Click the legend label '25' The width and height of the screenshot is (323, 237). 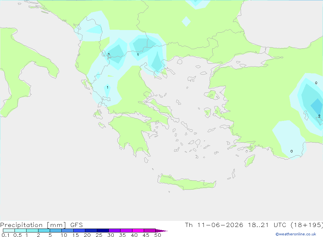click(99, 235)
